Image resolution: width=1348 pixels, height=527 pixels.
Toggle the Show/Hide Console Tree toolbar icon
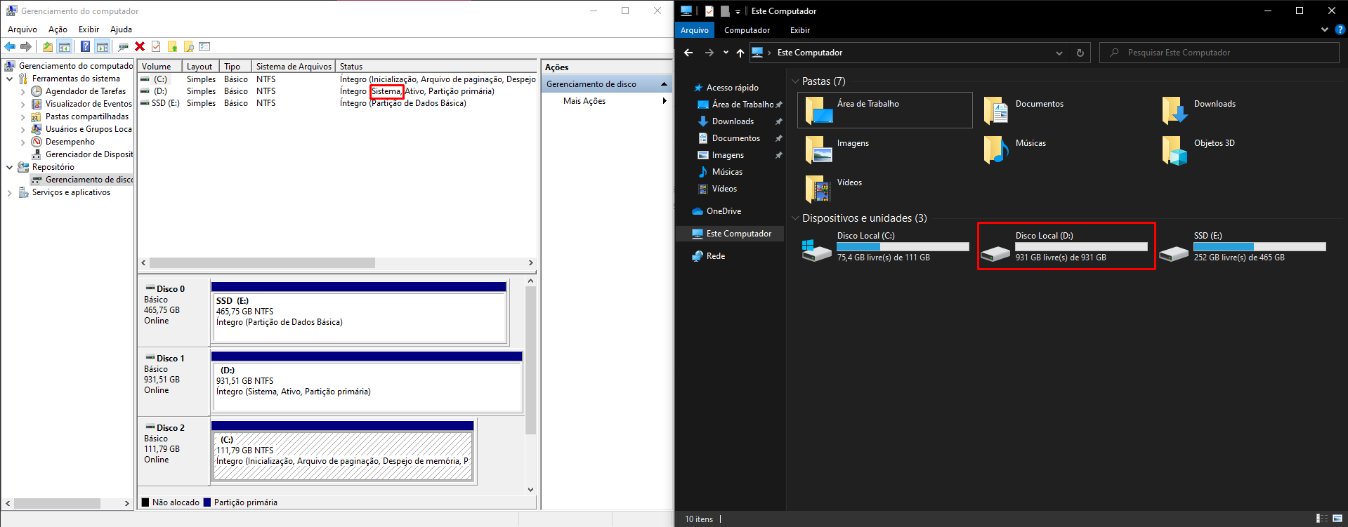(65, 46)
